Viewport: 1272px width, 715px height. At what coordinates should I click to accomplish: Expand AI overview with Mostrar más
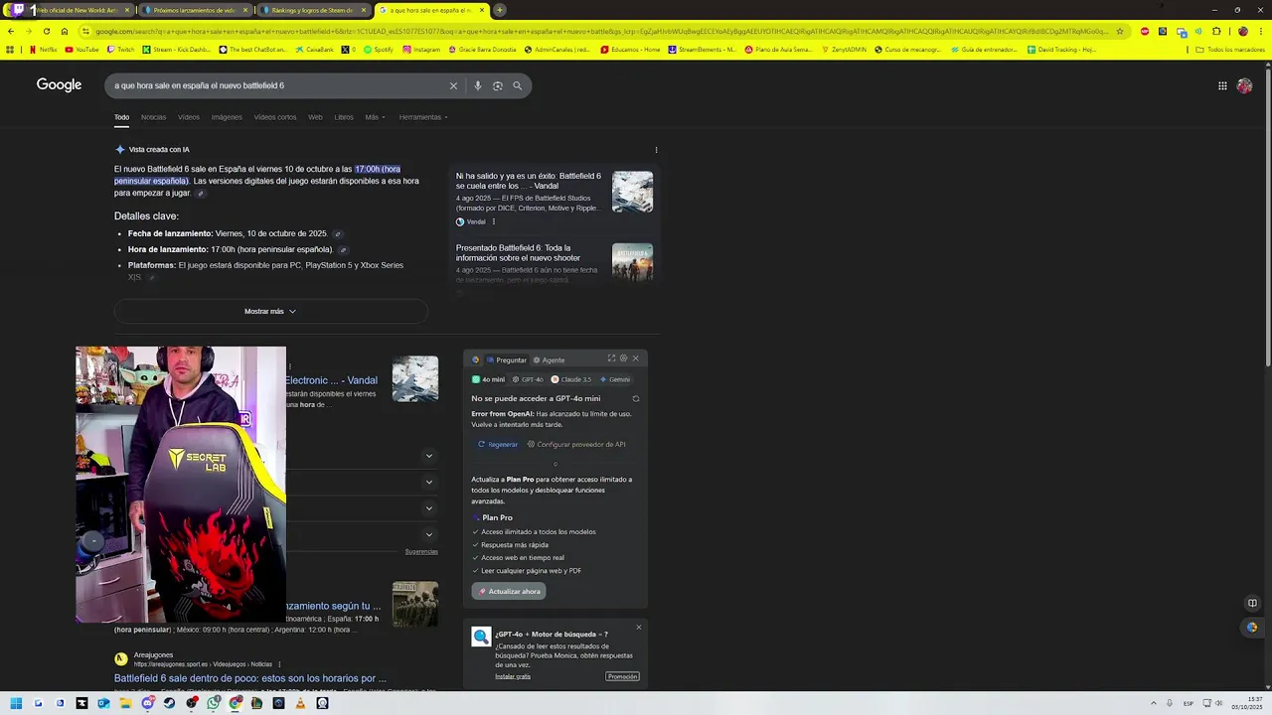click(x=270, y=311)
